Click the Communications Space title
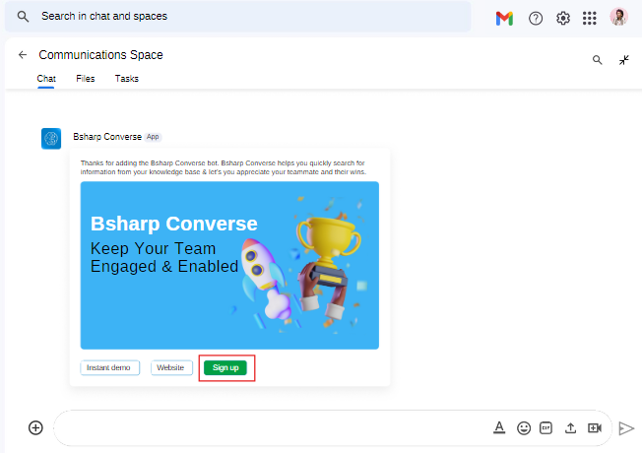 pyautogui.click(x=100, y=55)
